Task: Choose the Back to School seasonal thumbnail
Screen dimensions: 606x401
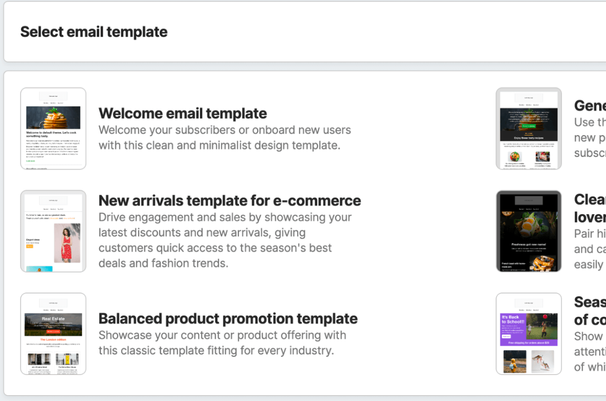Action: pyautogui.click(x=529, y=334)
